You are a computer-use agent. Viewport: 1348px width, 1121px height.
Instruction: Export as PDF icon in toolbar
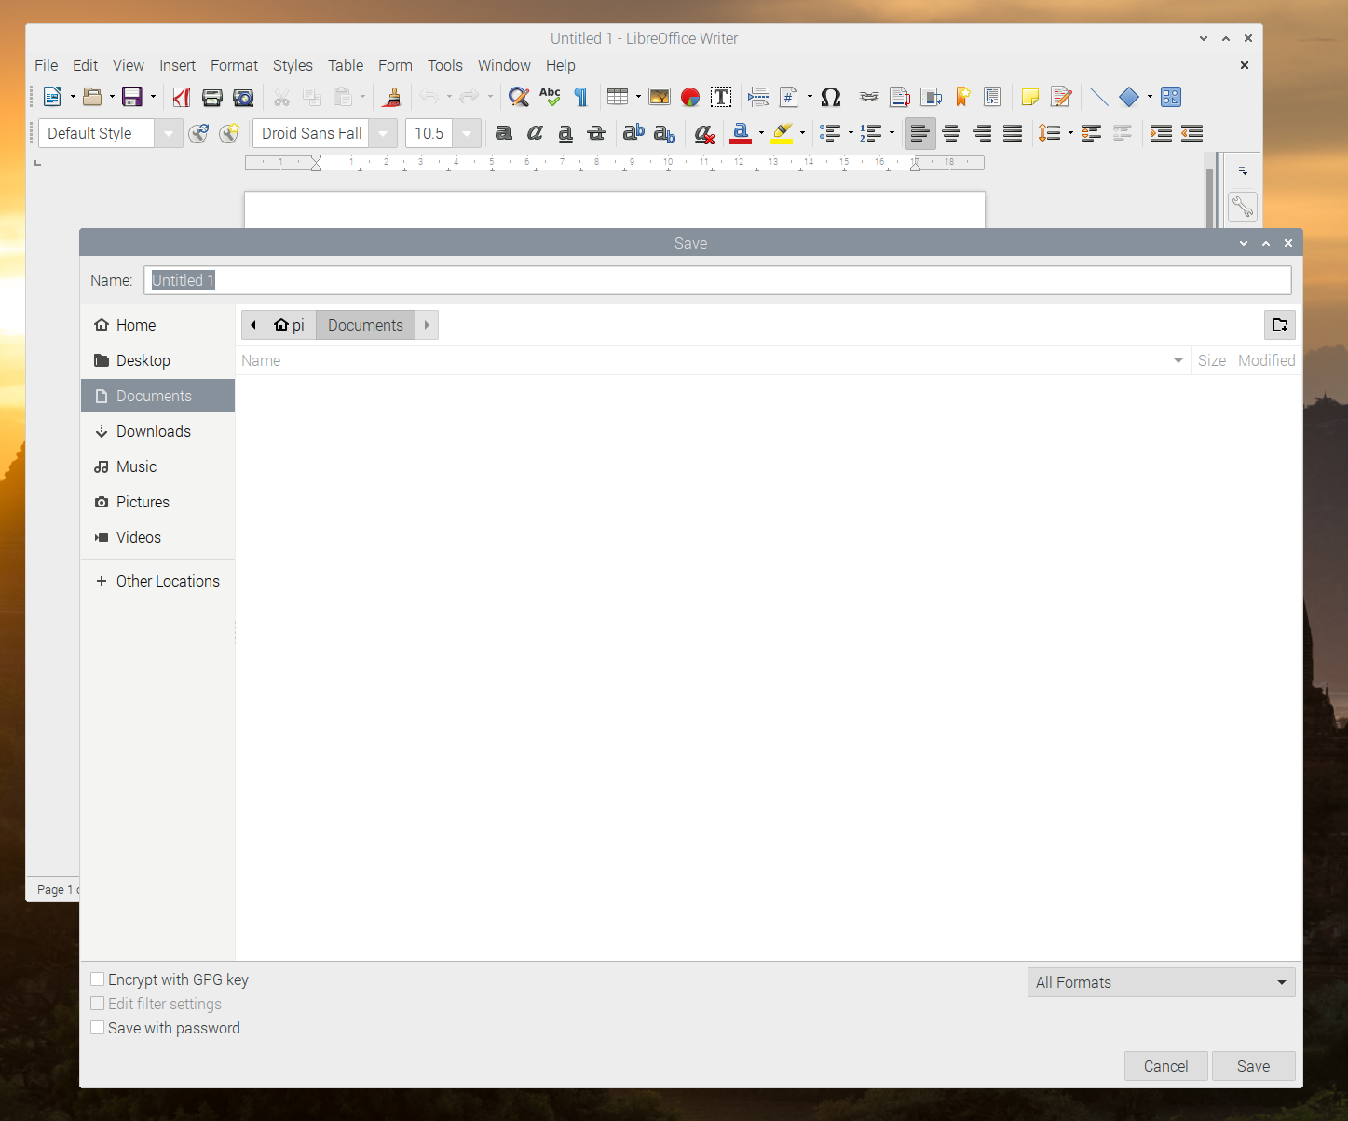coord(182,97)
